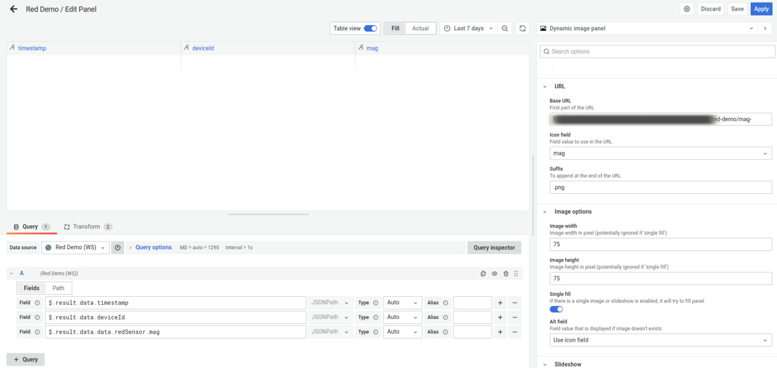This screenshot has width=777, height=368.
Task: Open the Icon field dropdown showing mag
Action: click(660, 153)
